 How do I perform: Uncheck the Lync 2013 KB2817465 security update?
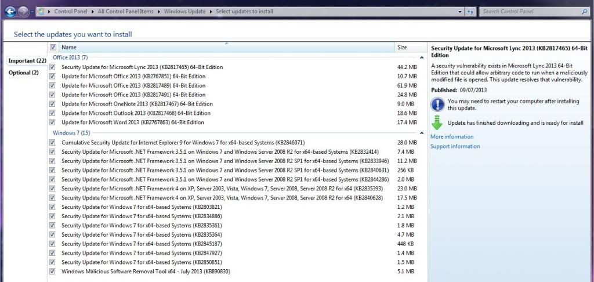click(53, 67)
